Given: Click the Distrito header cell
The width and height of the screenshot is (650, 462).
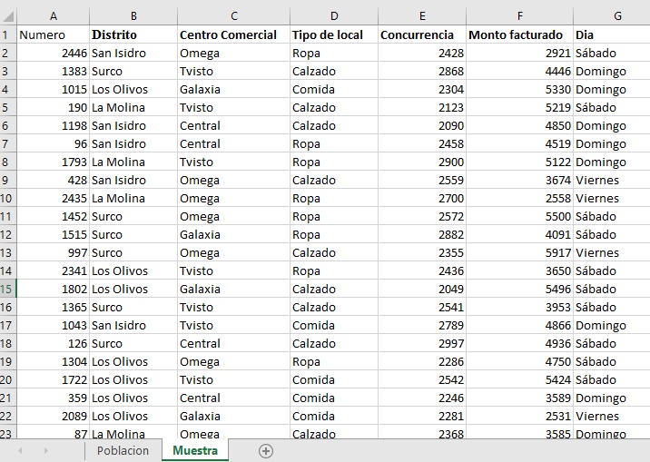Looking at the screenshot, I should coord(133,34).
